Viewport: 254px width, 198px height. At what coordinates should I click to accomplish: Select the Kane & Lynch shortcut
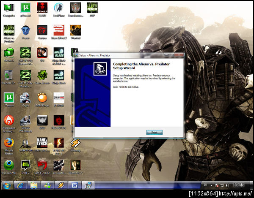click(x=42, y=145)
